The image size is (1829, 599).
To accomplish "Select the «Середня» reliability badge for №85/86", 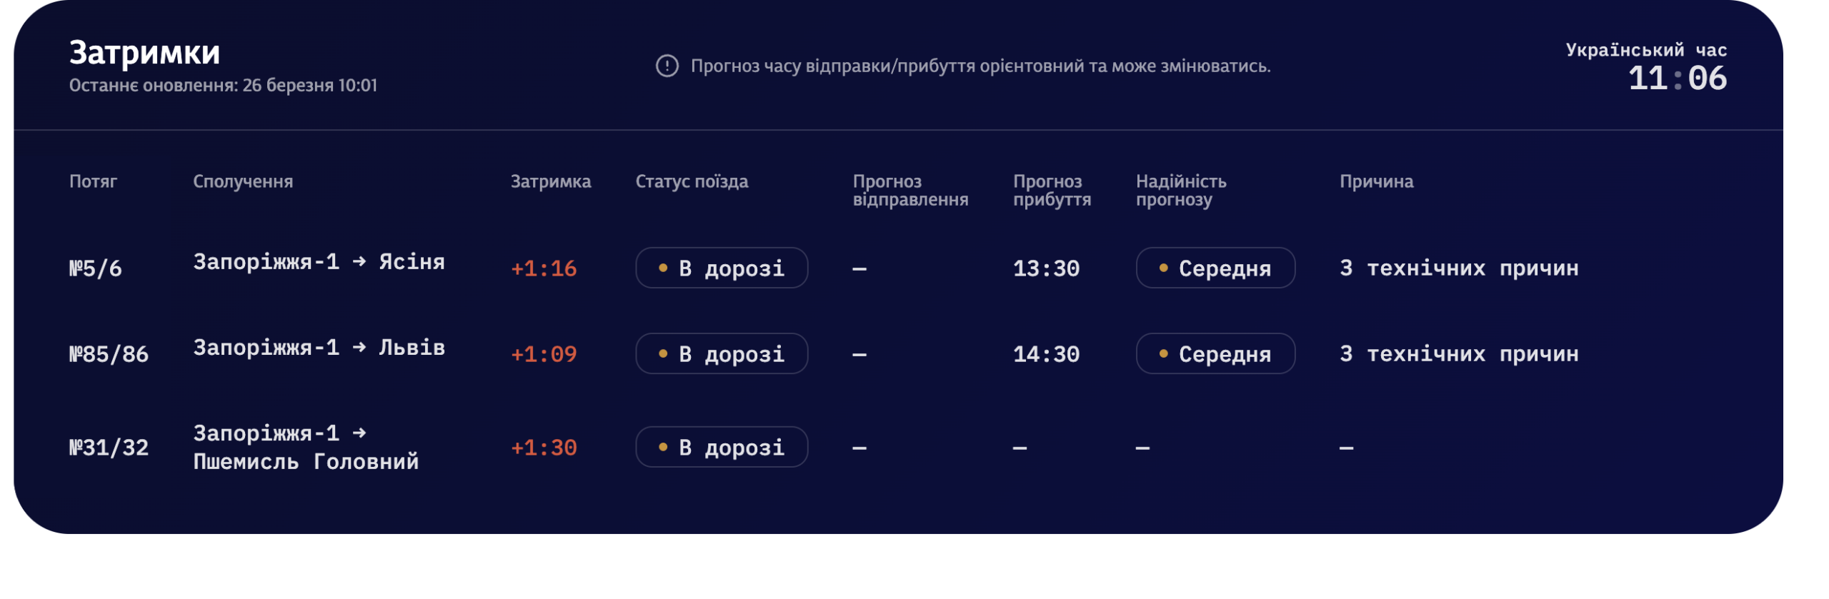I will pyautogui.click(x=1215, y=354).
